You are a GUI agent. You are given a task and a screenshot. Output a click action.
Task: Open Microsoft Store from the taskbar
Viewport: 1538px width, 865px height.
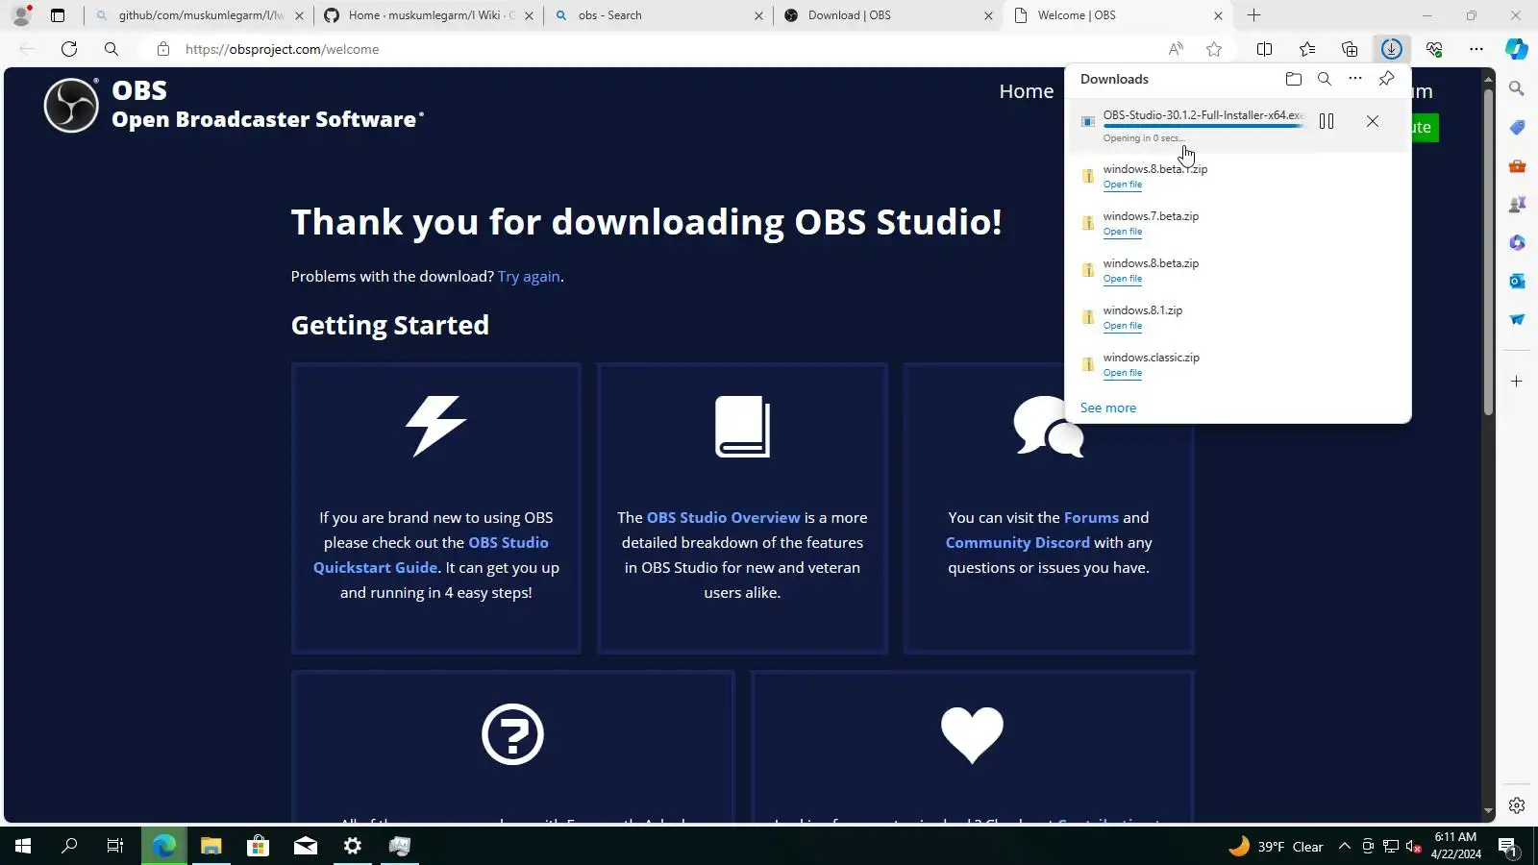click(258, 846)
